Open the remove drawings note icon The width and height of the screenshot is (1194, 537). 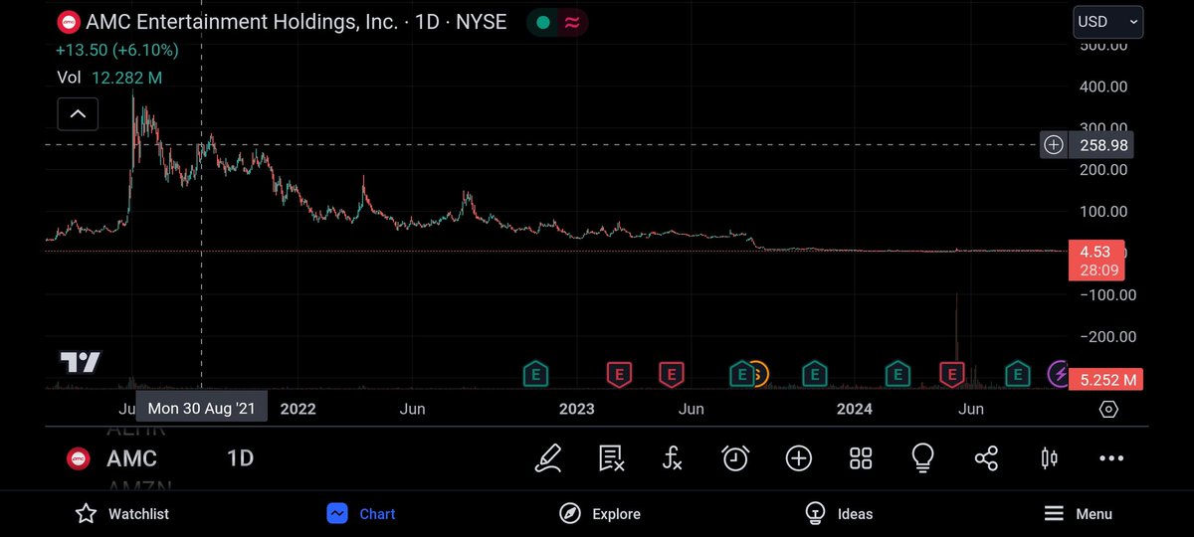click(611, 457)
